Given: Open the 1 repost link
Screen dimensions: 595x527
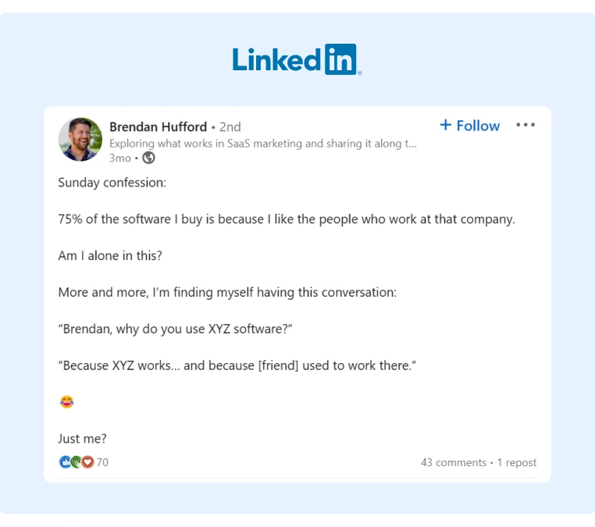Looking at the screenshot, I should (x=517, y=462).
